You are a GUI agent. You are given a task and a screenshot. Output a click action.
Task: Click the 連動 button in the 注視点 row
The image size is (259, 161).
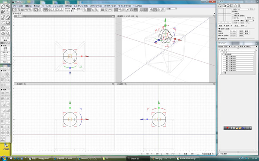click(246, 33)
